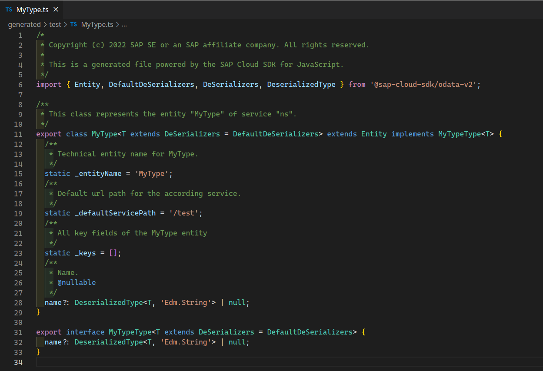Click 'MyTypeType' on line 11
Viewport: 543px width, 371px height.
pyautogui.click(x=460, y=134)
